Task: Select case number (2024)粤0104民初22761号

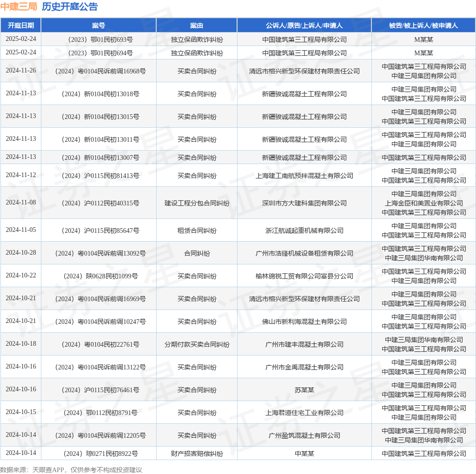Action: 100,344
